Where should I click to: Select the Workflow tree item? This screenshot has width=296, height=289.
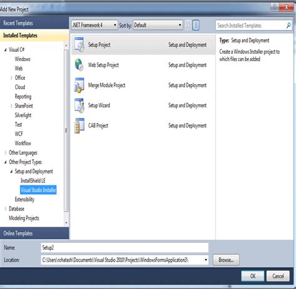[23, 143]
